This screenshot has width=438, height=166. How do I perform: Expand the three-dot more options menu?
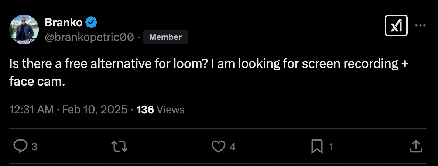click(421, 26)
